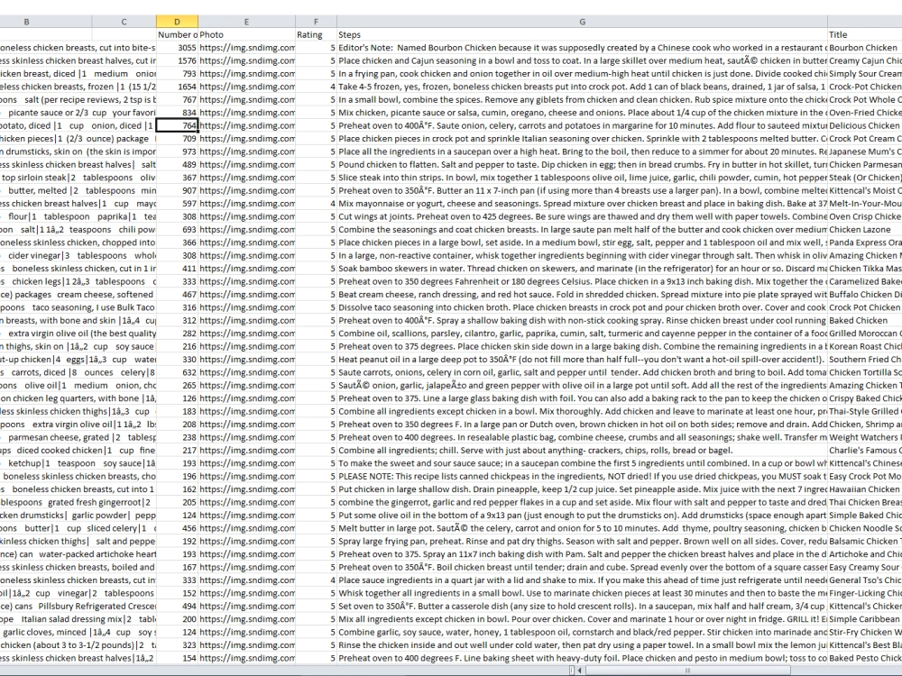Select steps cell starting 'Editor's Note: Named Bourbon'
Image resolution: width=902 pixels, height=676 pixels.
pos(582,48)
